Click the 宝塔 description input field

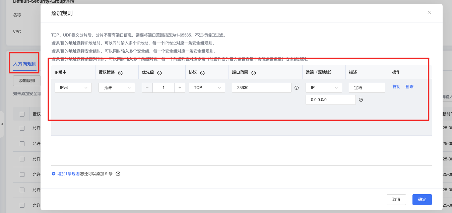367,87
